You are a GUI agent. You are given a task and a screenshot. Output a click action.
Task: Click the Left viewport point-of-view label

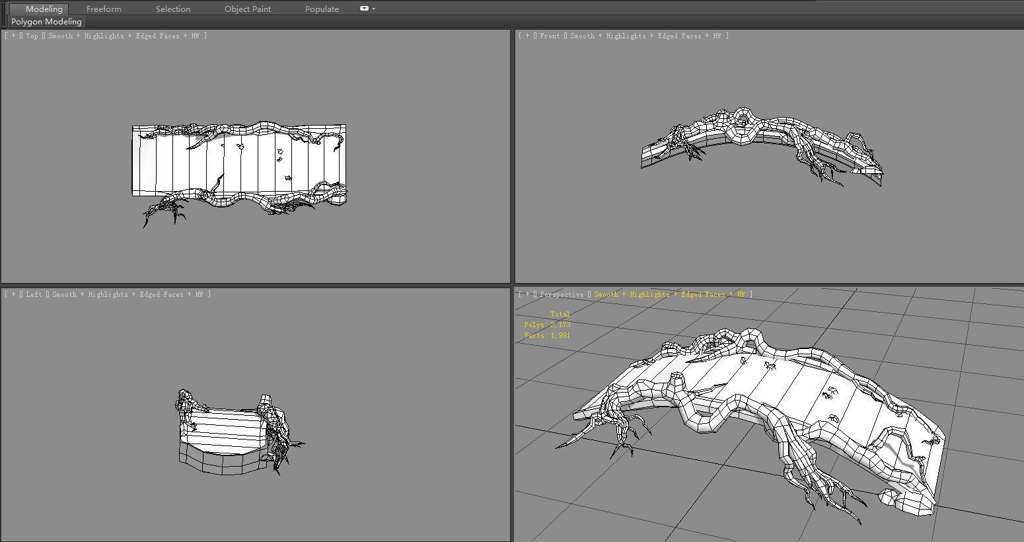[x=34, y=294]
